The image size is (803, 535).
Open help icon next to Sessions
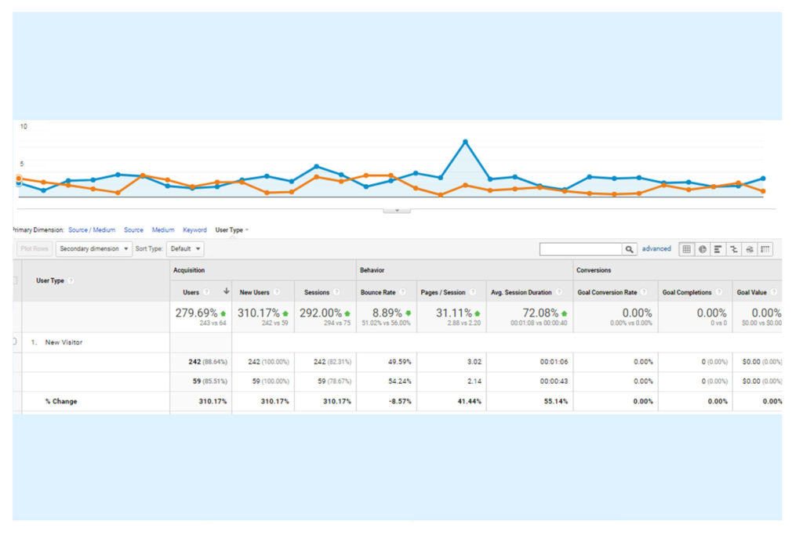pos(337,292)
